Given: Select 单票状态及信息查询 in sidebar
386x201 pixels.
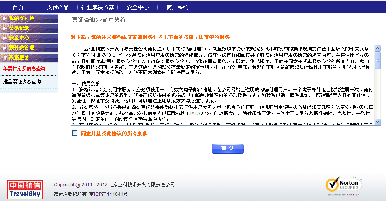Looking at the screenshot, I should point(24,69).
